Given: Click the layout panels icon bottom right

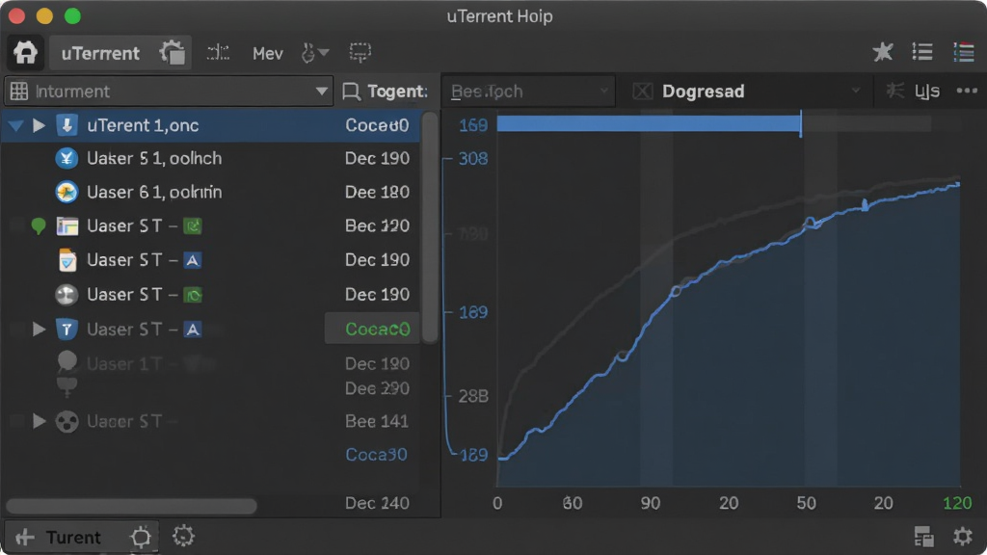Looking at the screenshot, I should click(x=923, y=537).
